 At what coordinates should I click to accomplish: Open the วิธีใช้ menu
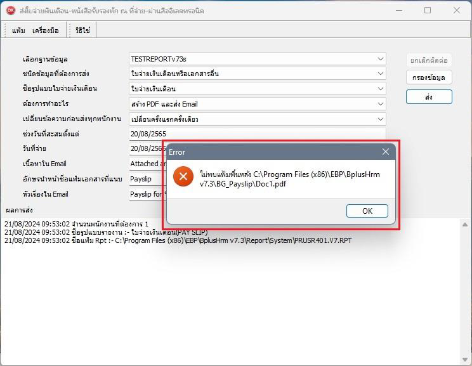click(x=82, y=30)
